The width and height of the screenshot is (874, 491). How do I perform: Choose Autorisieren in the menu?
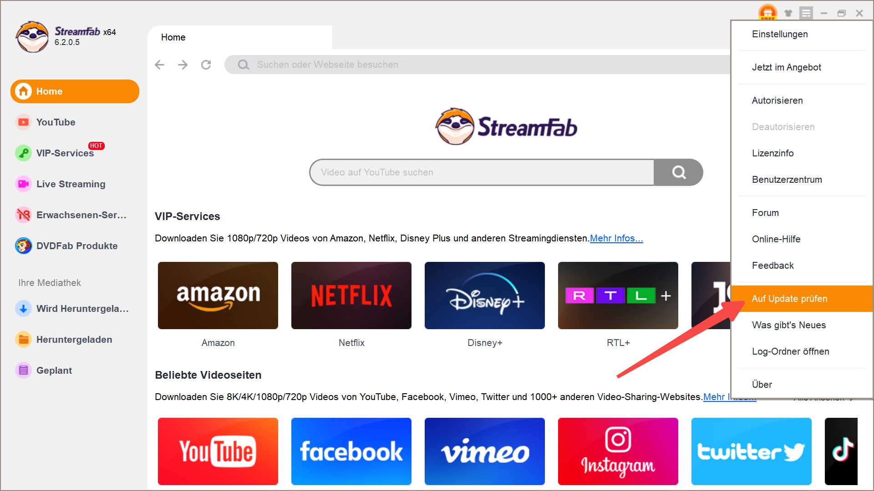tap(802, 100)
